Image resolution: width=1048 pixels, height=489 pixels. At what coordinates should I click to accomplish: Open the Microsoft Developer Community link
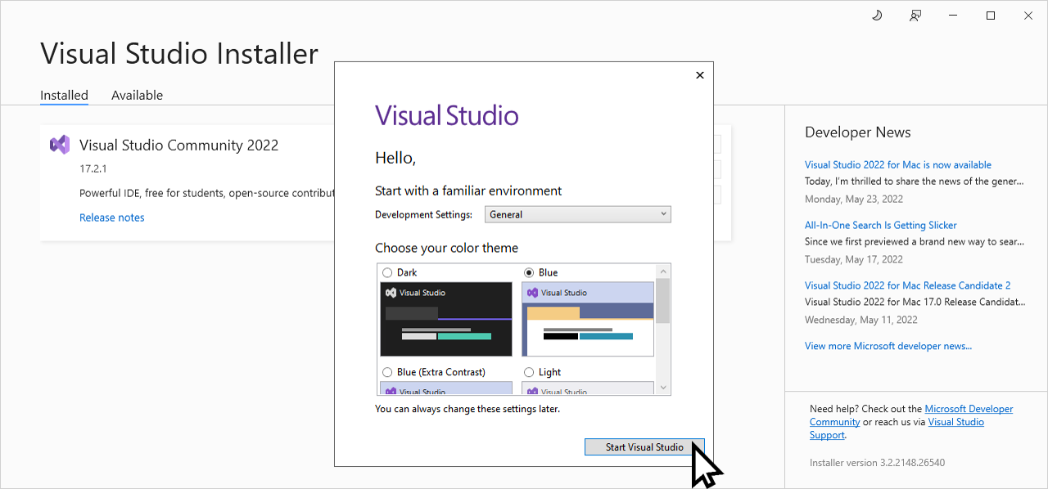pos(969,409)
